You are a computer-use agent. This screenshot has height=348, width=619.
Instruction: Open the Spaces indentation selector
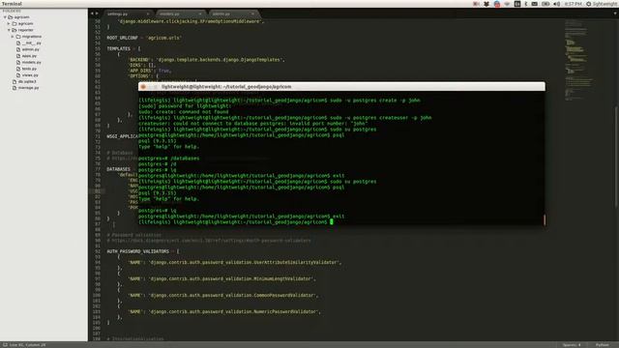[x=572, y=345]
